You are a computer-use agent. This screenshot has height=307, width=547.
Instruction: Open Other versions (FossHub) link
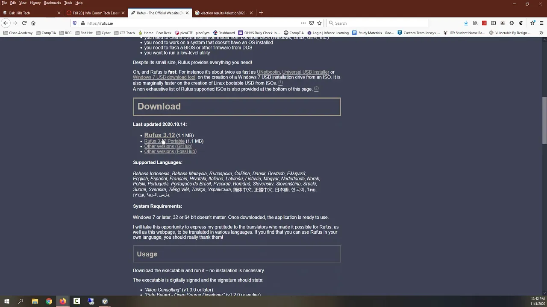(171, 151)
